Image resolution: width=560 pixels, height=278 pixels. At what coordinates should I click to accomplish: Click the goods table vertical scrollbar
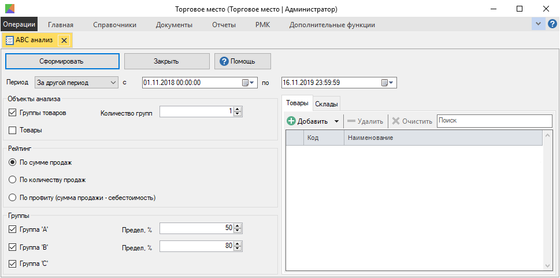[547, 200]
